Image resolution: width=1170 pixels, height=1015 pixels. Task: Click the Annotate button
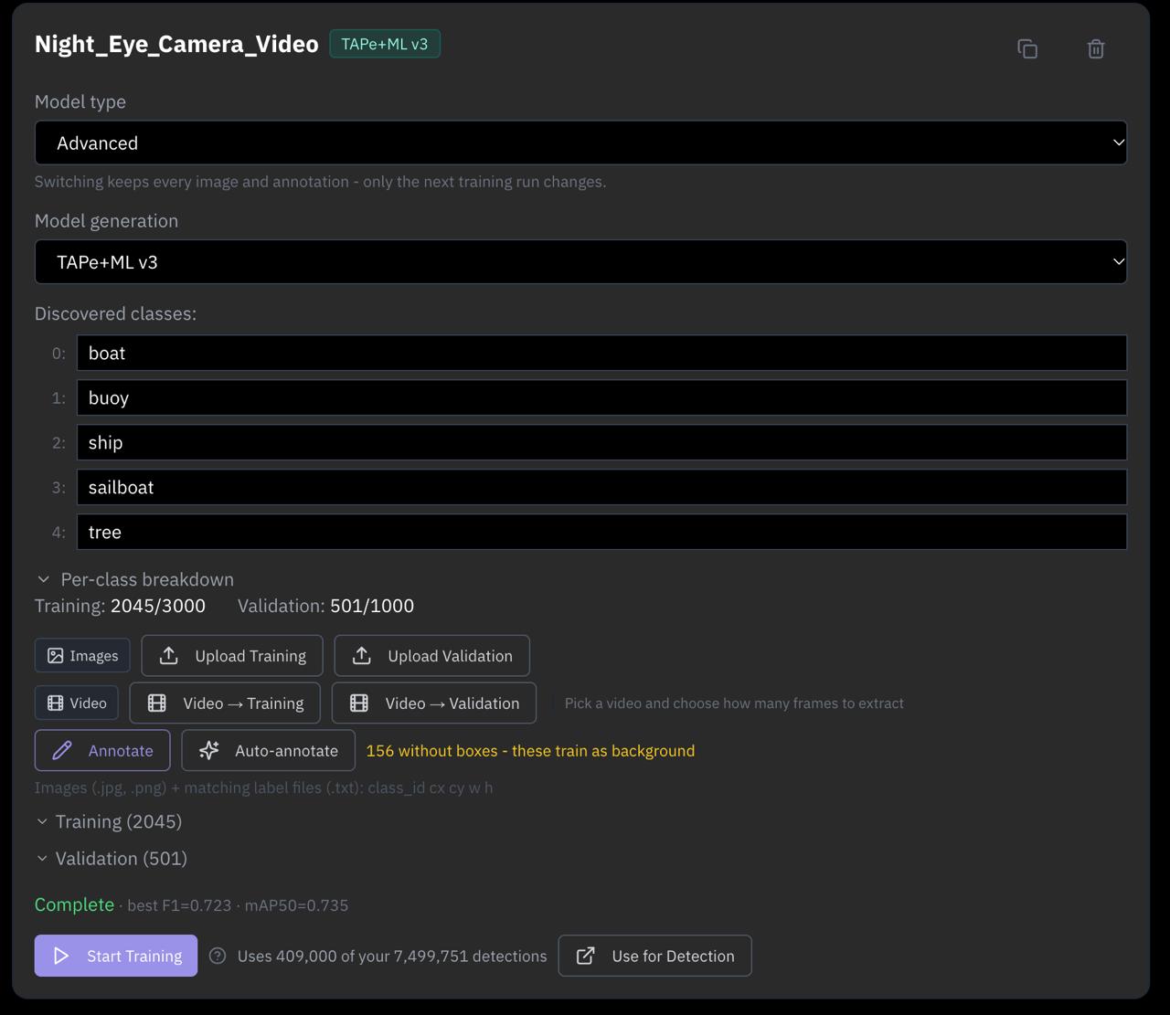pos(102,750)
